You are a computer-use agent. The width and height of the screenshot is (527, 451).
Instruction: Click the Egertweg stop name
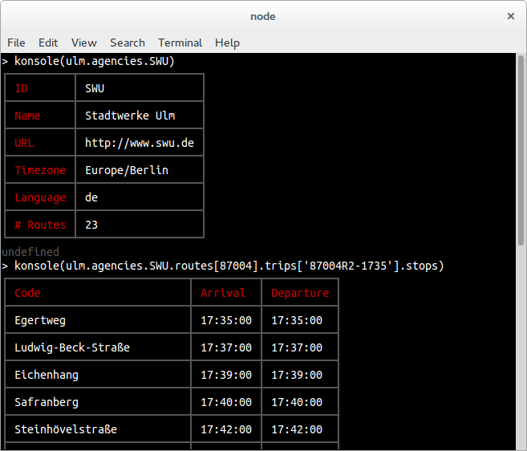(x=40, y=320)
